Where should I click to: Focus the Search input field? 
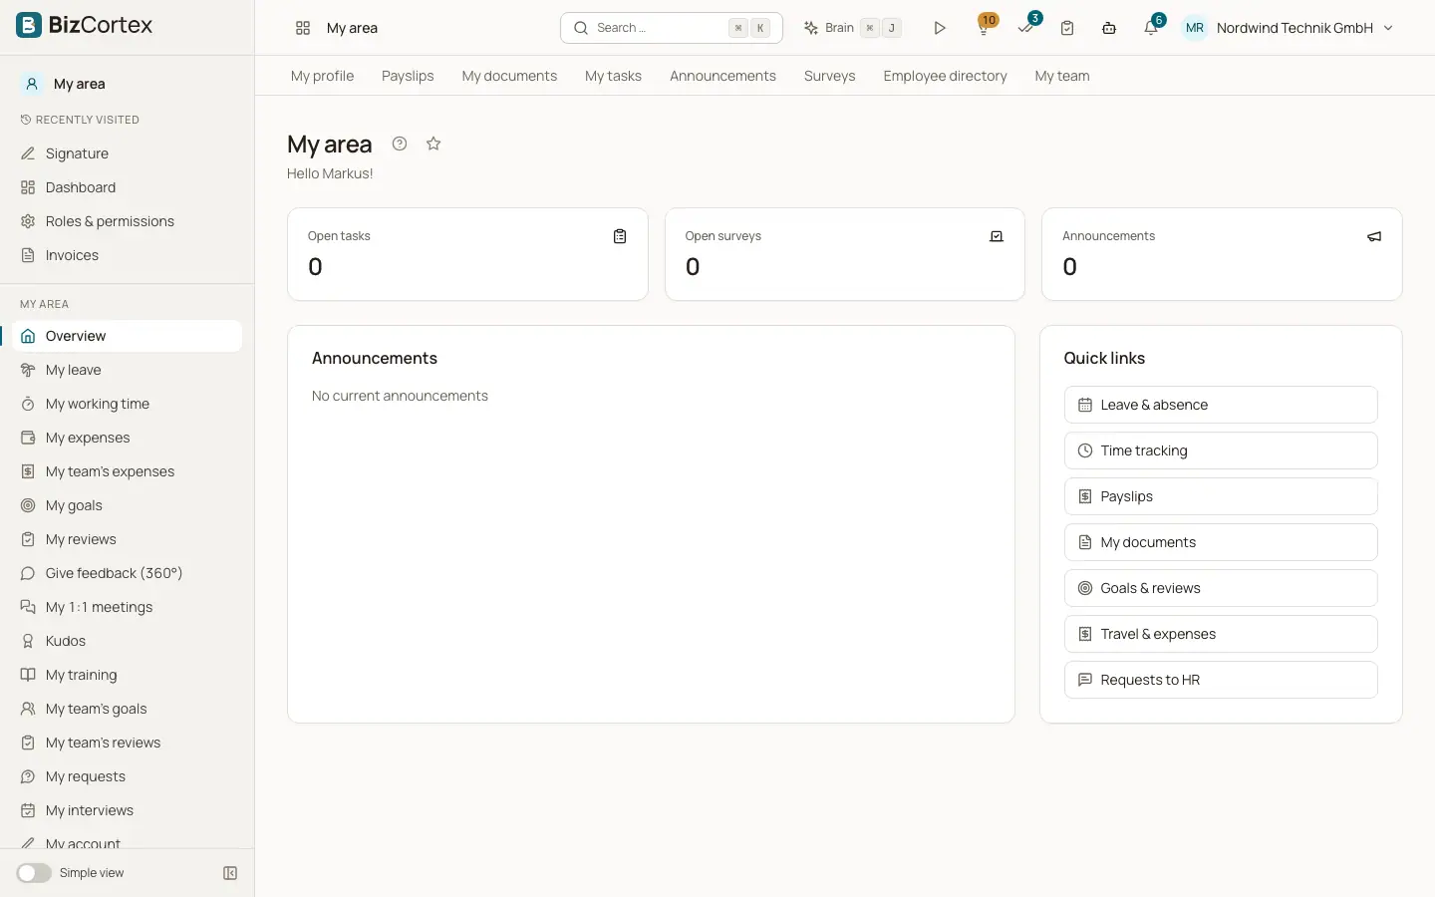672,28
